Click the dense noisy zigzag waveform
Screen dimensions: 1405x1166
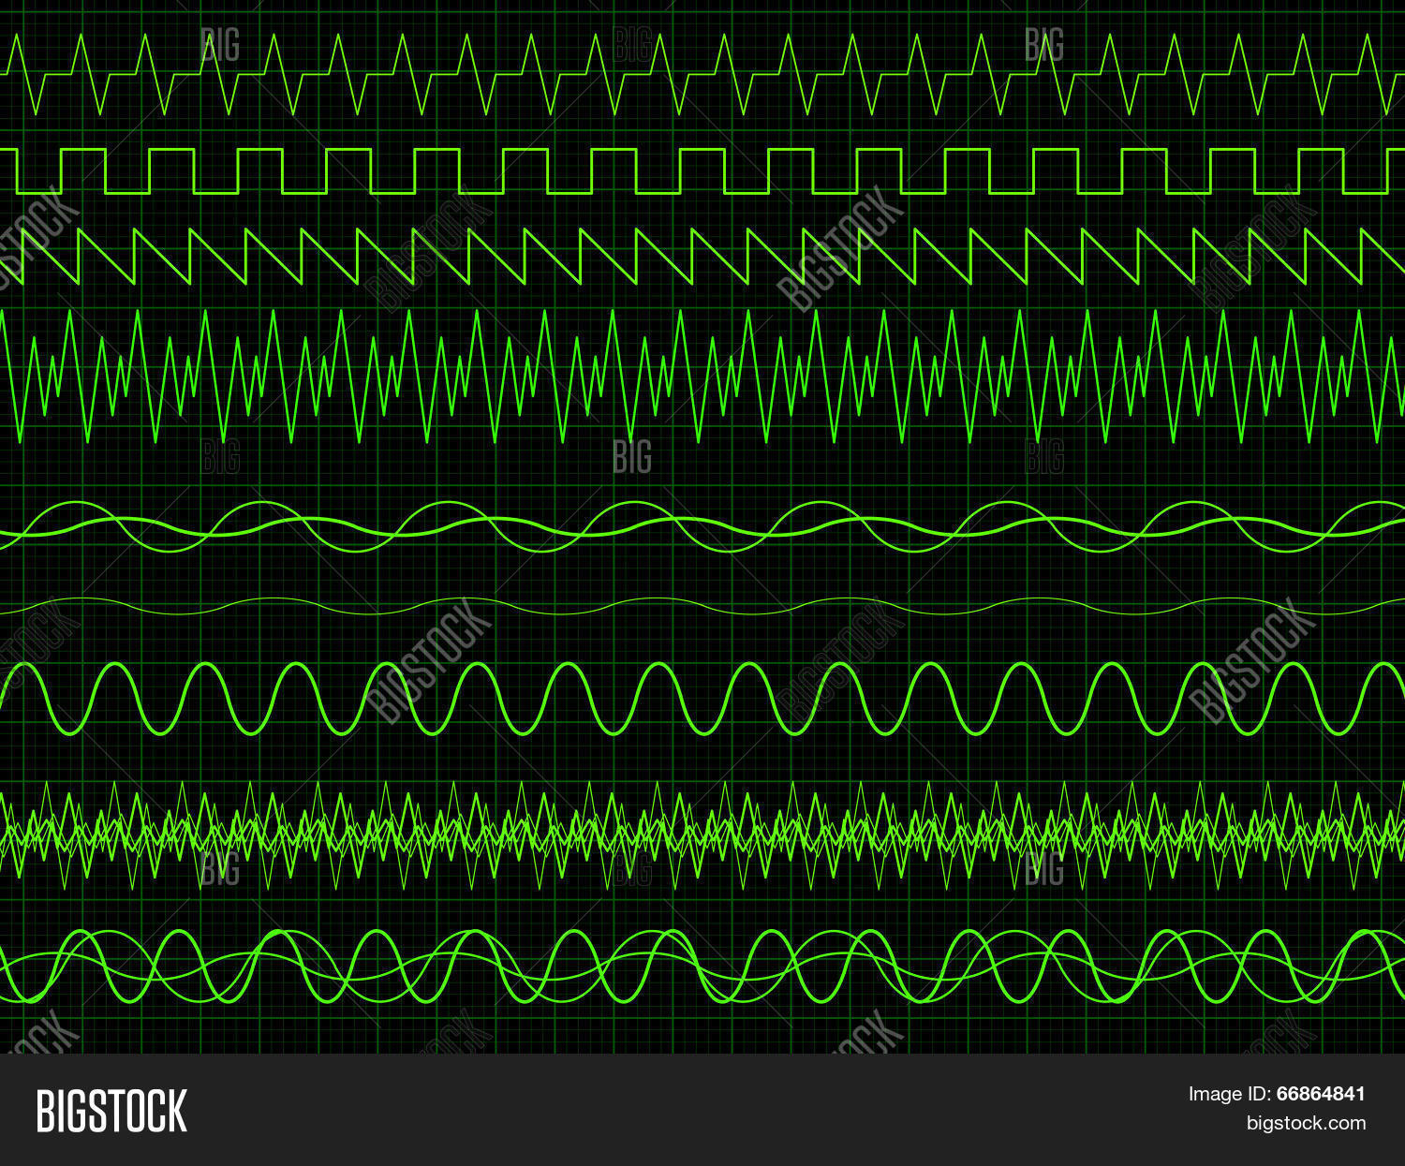tap(702, 834)
